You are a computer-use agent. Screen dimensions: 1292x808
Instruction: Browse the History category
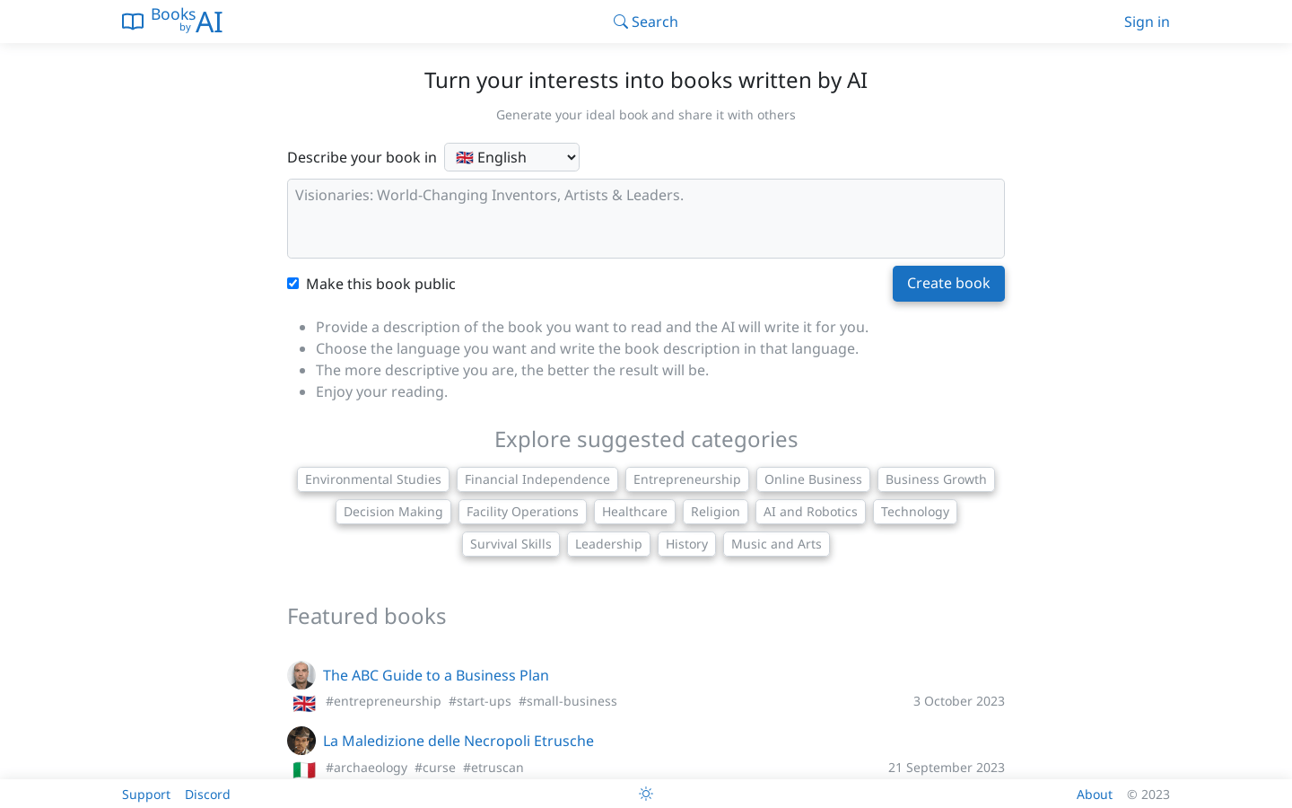(x=686, y=544)
